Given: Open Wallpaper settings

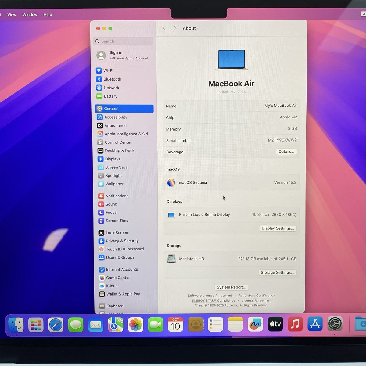Looking at the screenshot, I should (111, 184).
